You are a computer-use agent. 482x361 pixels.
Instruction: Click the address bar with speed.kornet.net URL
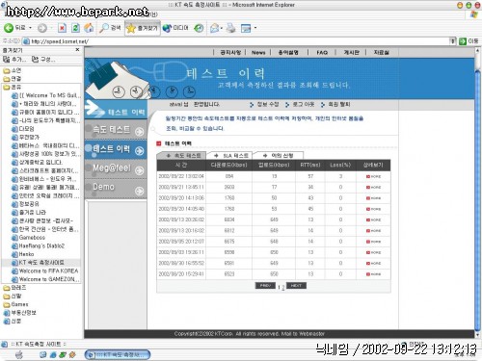click(236, 41)
